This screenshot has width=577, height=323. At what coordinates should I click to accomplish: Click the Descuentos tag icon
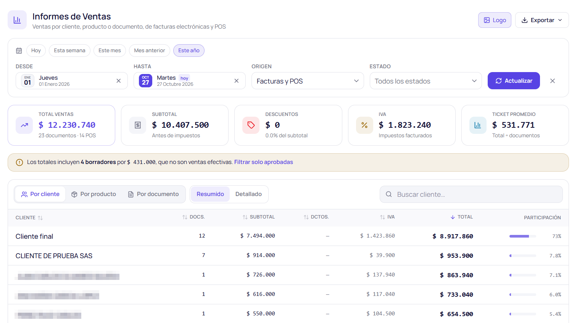pyautogui.click(x=251, y=125)
